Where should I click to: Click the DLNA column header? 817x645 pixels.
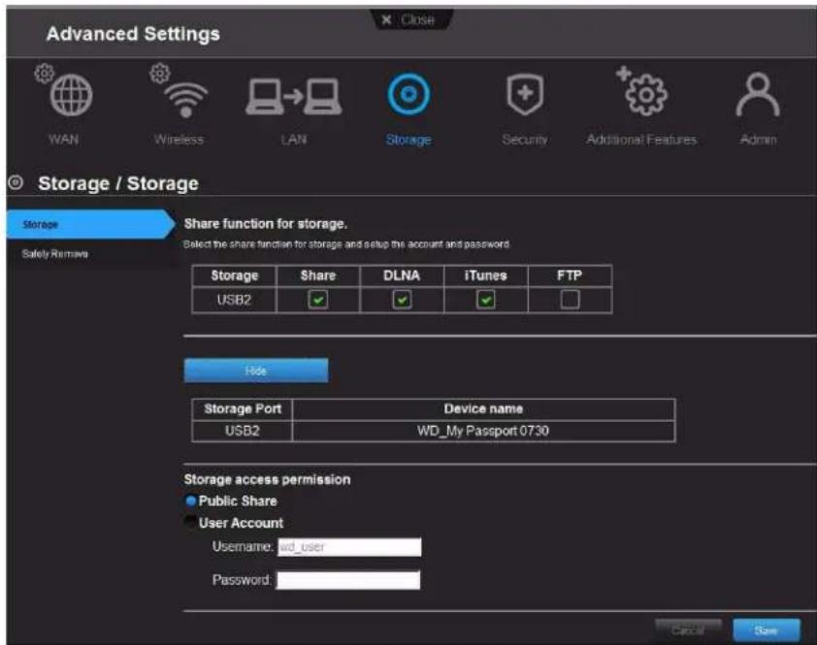click(x=402, y=275)
